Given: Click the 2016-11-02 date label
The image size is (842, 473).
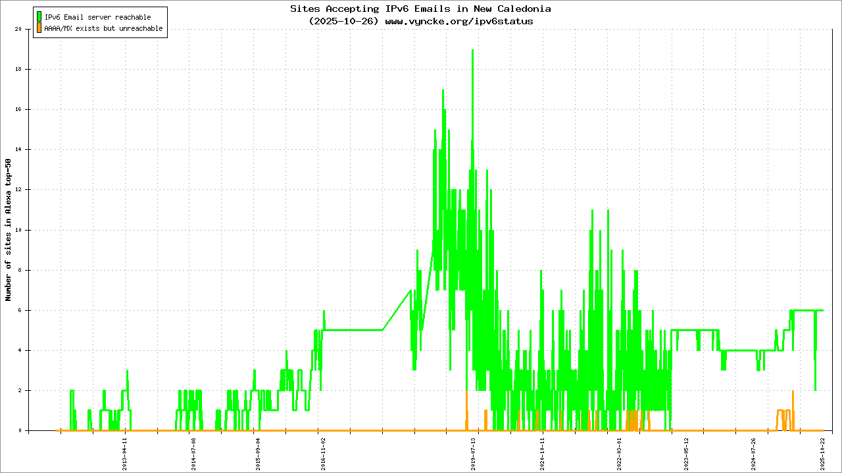Looking at the screenshot, I should click(x=322, y=455).
